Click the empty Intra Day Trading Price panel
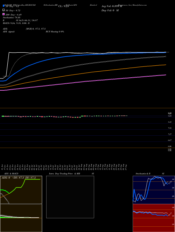This screenshot has height=232, width=175. coord(70,197)
